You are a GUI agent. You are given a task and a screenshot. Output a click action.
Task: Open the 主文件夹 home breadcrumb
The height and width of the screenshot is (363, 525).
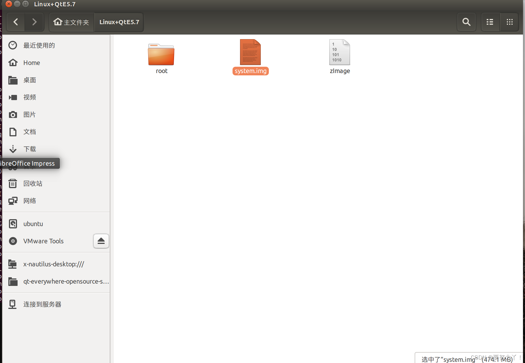(x=71, y=22)
